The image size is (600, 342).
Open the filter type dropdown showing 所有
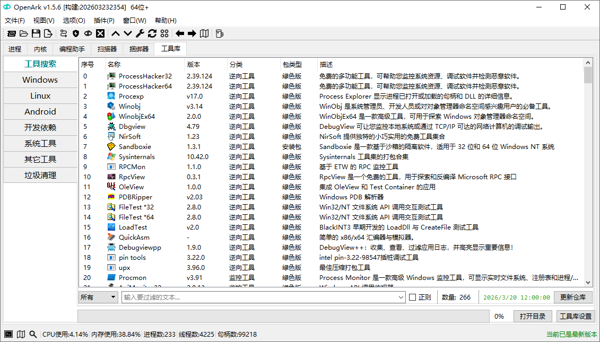tap(98, 297)
